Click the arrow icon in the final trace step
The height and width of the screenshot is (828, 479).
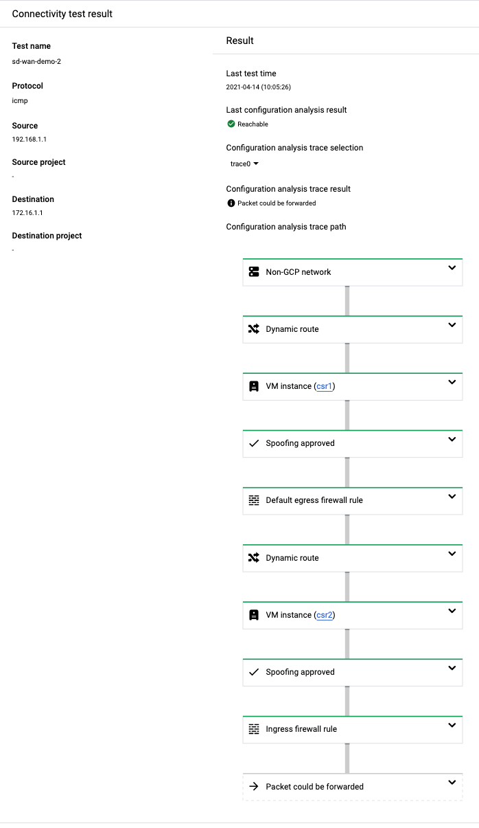point(254,786)
